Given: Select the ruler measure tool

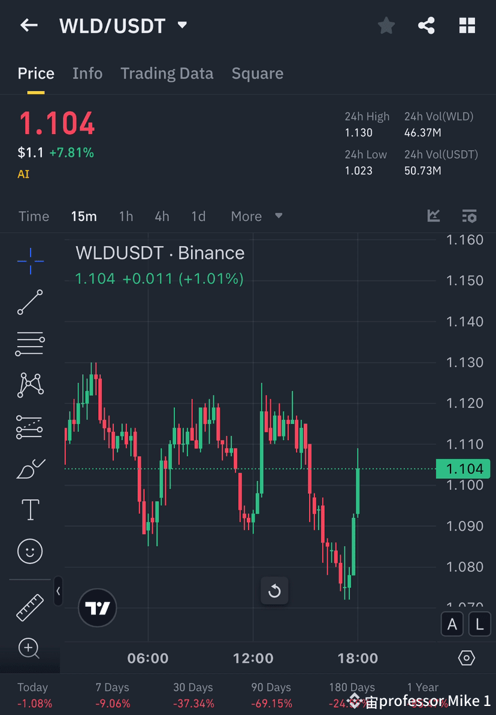Looking at the screenshot, I should coord(30,607).
